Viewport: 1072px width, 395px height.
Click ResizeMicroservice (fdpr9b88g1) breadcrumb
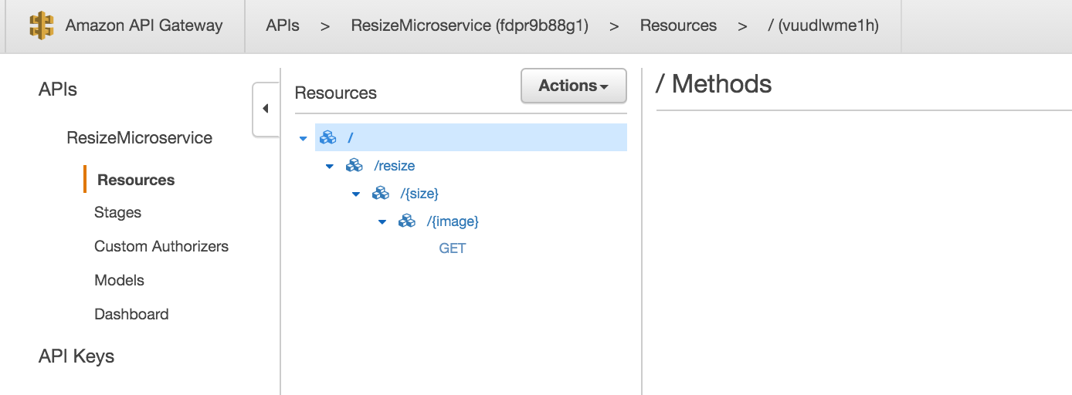(x=470, y=25)
